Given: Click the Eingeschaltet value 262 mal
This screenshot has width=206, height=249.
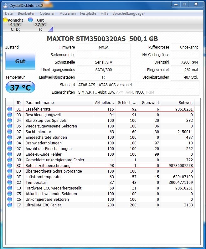Looking at the screenshot, I should click(185, 70).
